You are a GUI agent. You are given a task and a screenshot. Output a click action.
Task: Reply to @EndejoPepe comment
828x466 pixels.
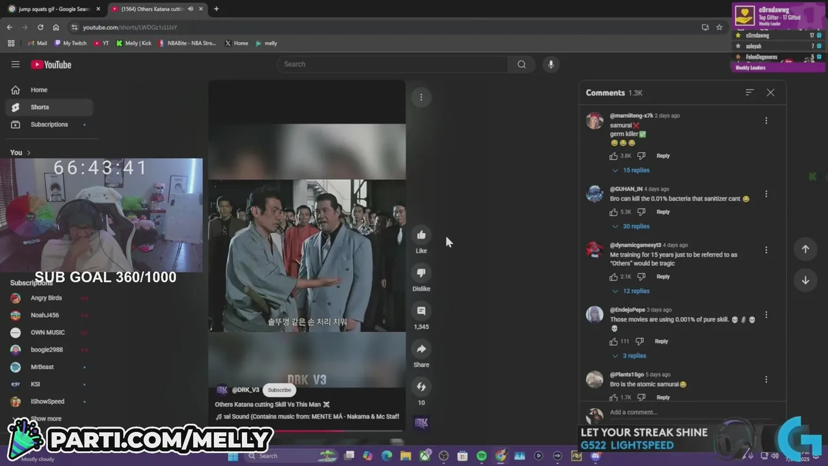(x=661, y=341)
